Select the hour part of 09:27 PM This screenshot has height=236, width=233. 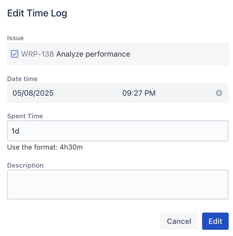tap(127, 93)
